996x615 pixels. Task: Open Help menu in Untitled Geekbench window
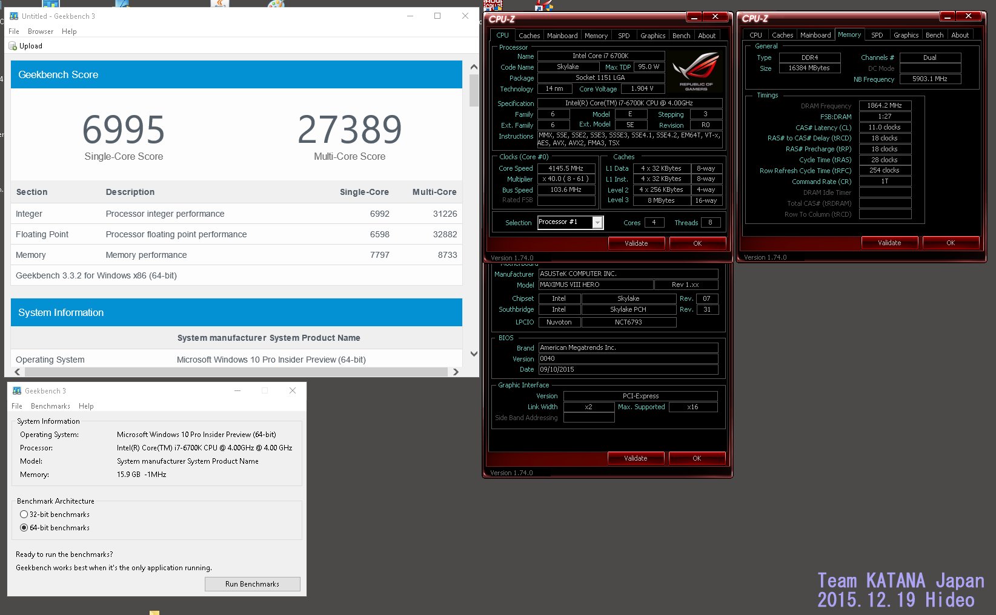click(x=69, y=31)
